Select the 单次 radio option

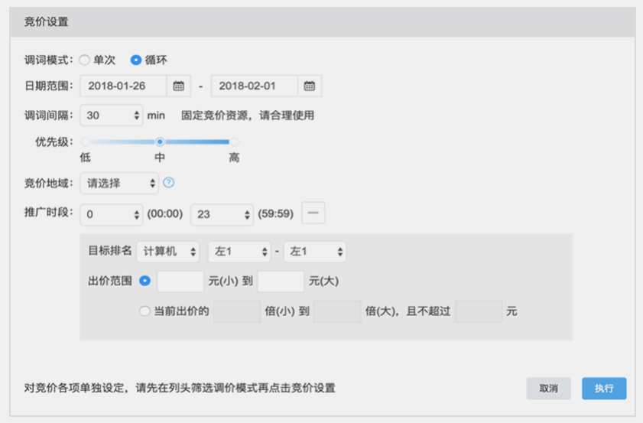click(85, 60)
